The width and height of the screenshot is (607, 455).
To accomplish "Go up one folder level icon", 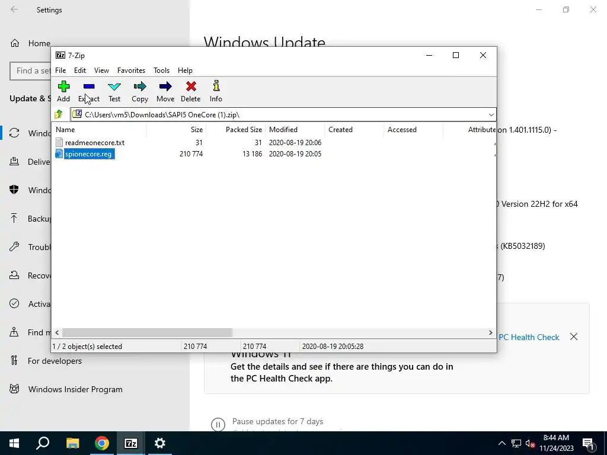I will tap(59, 114).
